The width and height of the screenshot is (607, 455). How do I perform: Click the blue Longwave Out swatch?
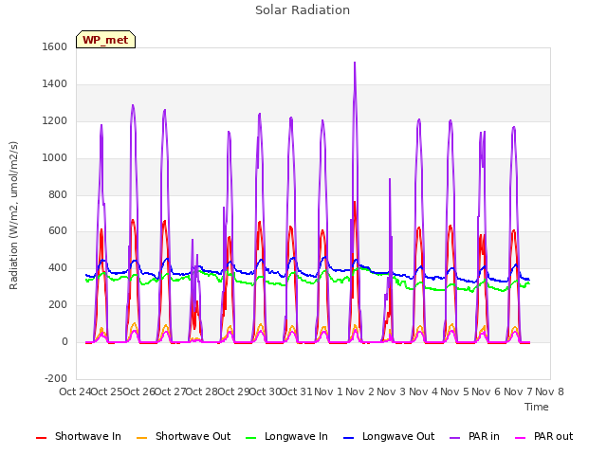tap(349, 438)
